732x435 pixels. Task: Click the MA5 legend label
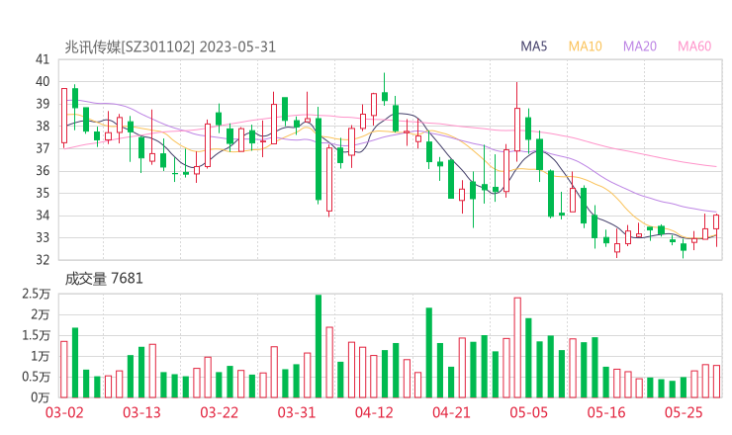[x=533, y=46]
